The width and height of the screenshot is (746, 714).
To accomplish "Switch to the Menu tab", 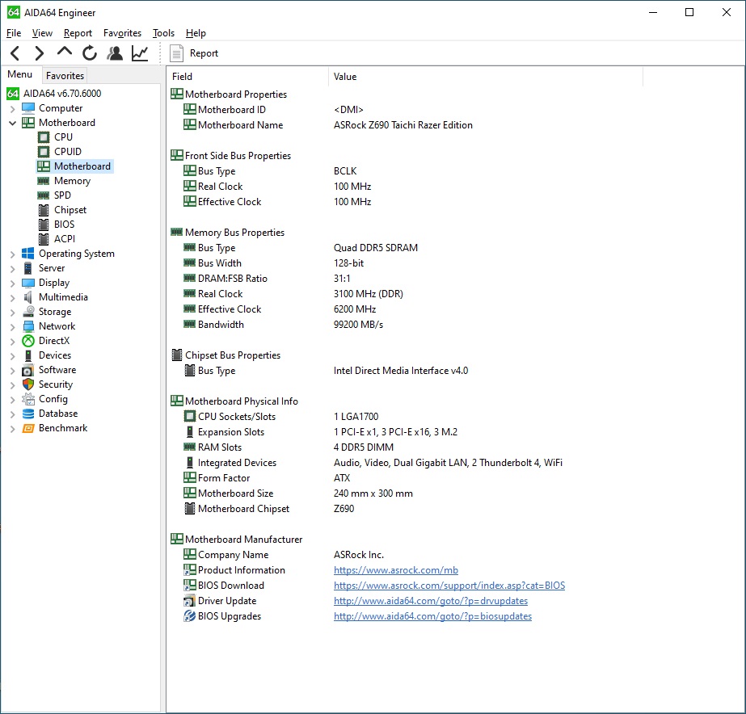I will (20, 74).
